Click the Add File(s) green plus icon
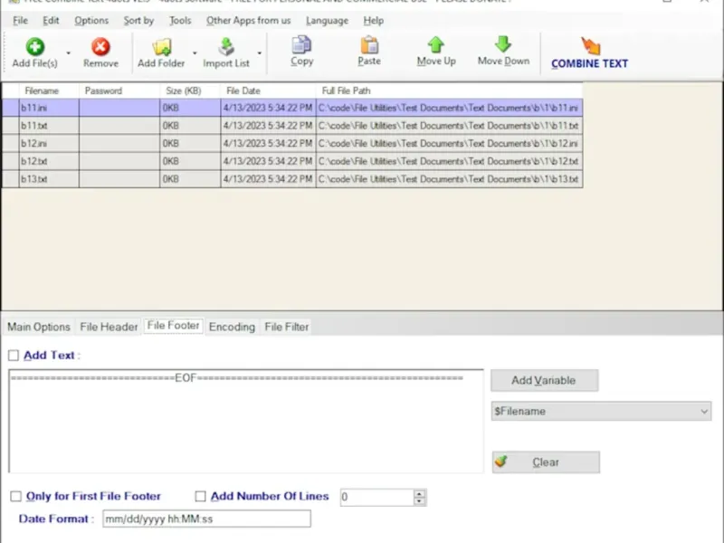724x543 pixels. (x=35, y=47)
